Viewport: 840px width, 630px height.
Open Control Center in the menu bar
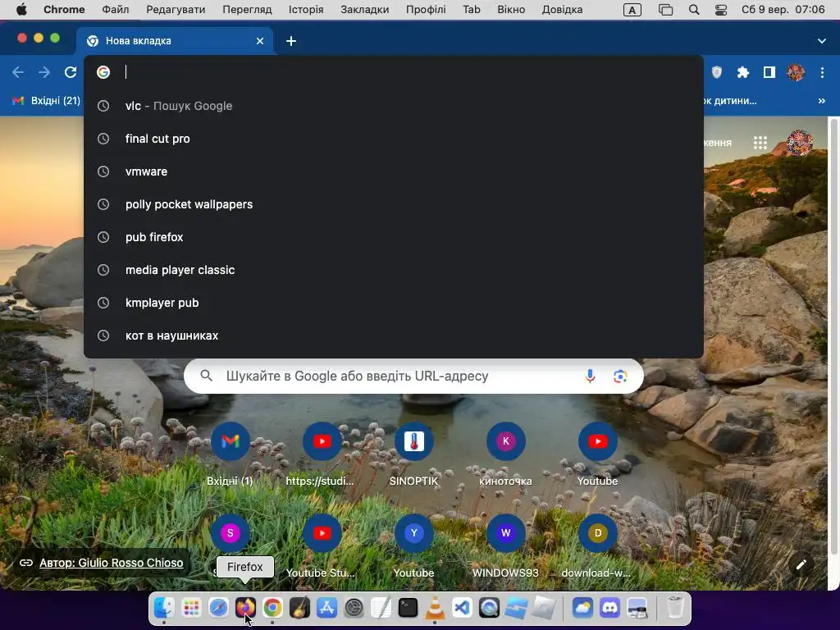(x=721, y=10)
